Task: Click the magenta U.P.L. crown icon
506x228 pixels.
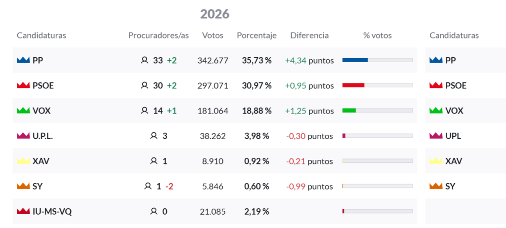Action: (23, 136)
